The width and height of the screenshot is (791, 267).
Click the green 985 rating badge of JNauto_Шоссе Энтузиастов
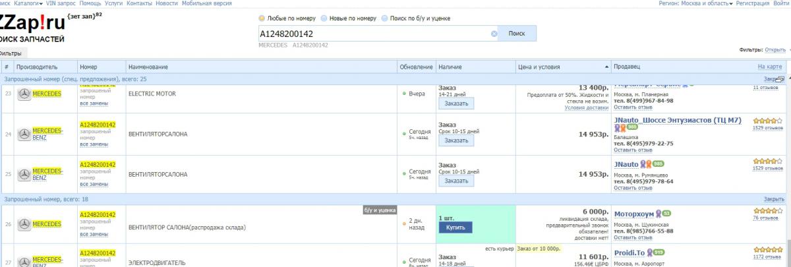coord(633,127)
